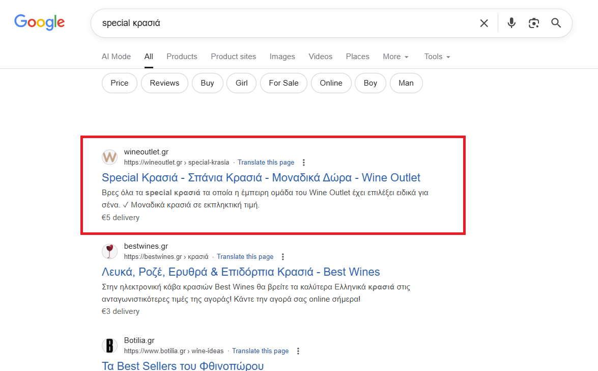Click the Google logo
The width and height of the screenshot is (598, 371).
tap(40, 22)
